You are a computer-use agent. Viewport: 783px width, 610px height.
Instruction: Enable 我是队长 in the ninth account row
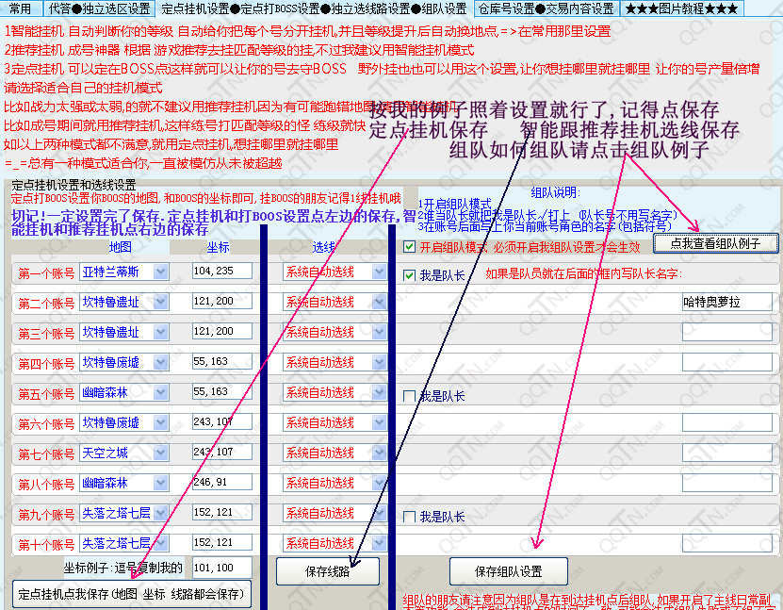[409, 517]
